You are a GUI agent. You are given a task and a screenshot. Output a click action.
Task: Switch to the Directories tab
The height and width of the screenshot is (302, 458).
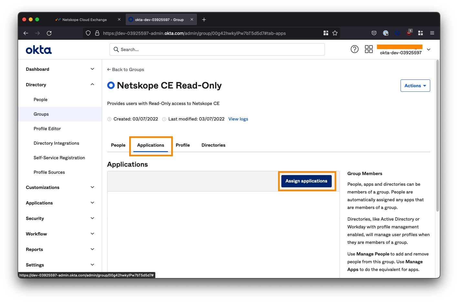click(x=213, y=145)
